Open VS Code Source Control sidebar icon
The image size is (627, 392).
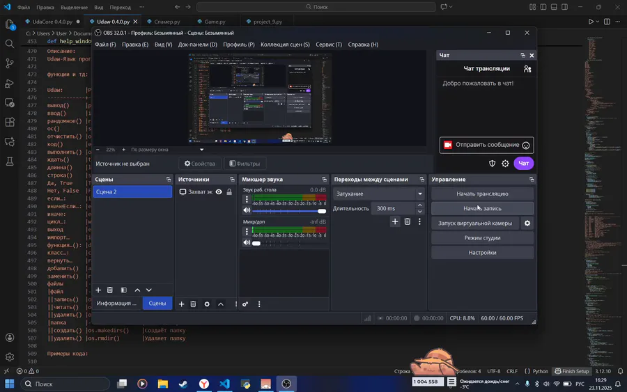coord(10,63)
